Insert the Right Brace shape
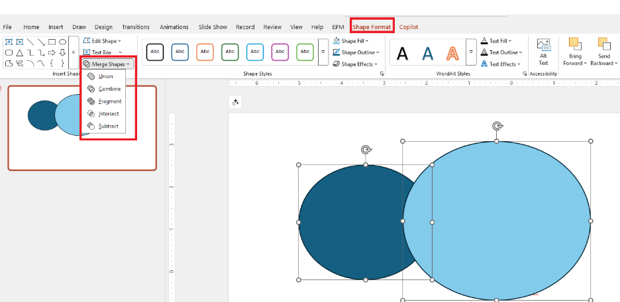 pyautogui.click(x=62, y=63)
